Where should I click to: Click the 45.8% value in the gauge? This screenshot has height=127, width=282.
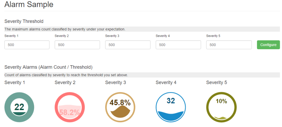tap(120, 102)
